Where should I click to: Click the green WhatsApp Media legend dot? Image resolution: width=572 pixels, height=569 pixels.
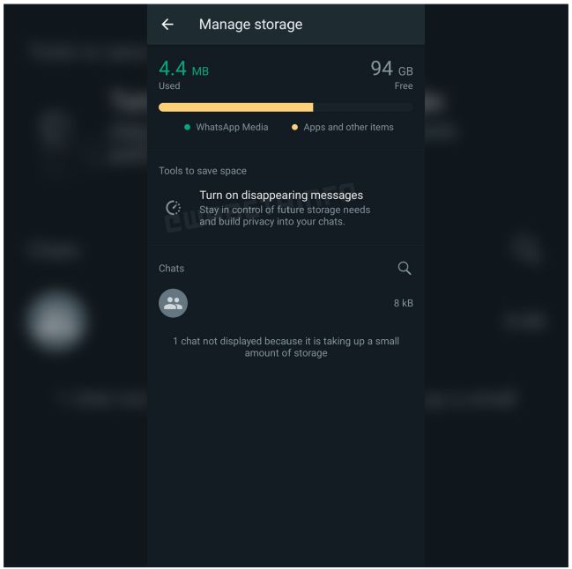tap(187, 127)
